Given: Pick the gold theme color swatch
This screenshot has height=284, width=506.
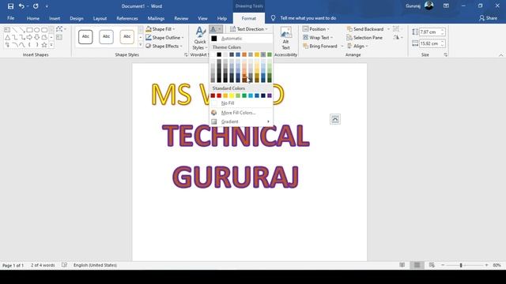Looking at the screenshot, I should click(257, 54).
